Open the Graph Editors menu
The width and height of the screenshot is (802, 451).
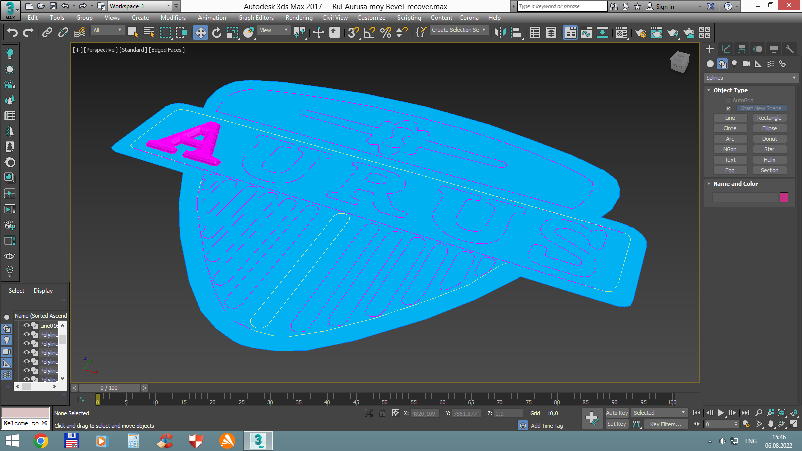[256, 18]
